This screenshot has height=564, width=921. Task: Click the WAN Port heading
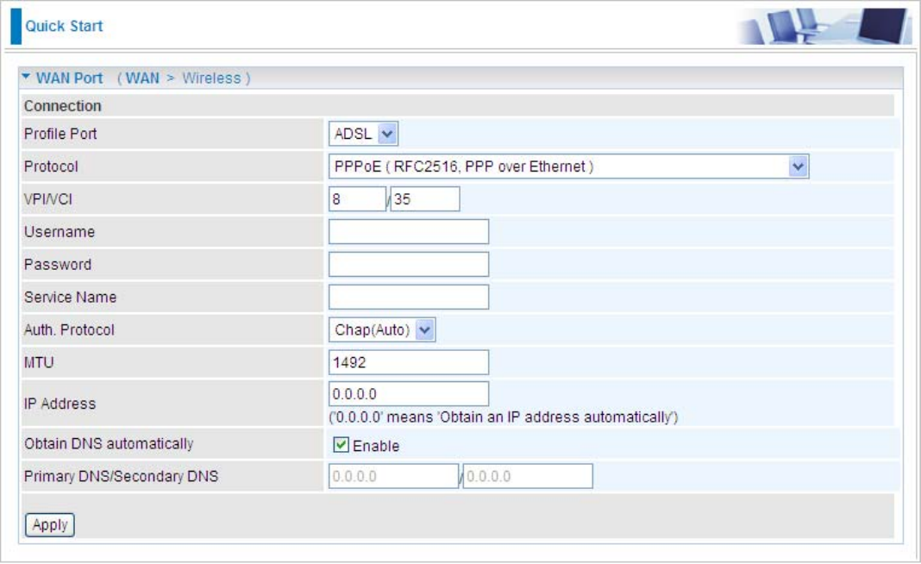point(69,78)
